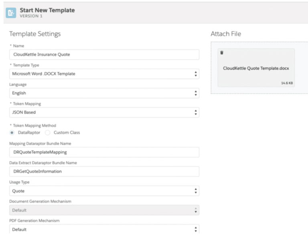Viewport: 308px width, 244px height.
Task: Click the Start New Template document icon
Action: point(11,13)
